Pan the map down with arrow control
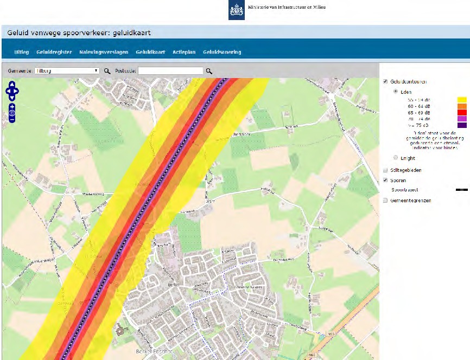 pos(12,97)
